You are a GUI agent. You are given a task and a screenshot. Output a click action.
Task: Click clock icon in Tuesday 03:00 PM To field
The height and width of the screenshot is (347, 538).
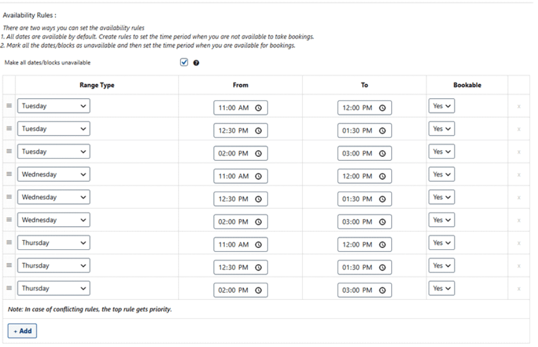pyautogui.click(x=382, y=153)
